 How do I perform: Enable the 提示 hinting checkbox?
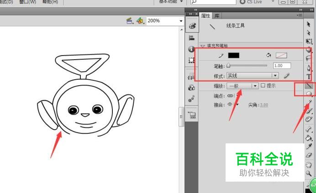263,86
